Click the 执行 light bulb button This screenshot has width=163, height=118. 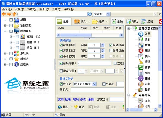point(76,107)
